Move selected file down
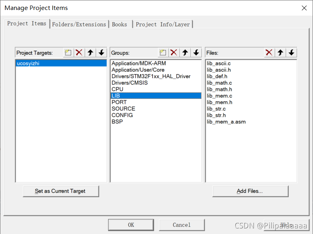 (291, 53)
